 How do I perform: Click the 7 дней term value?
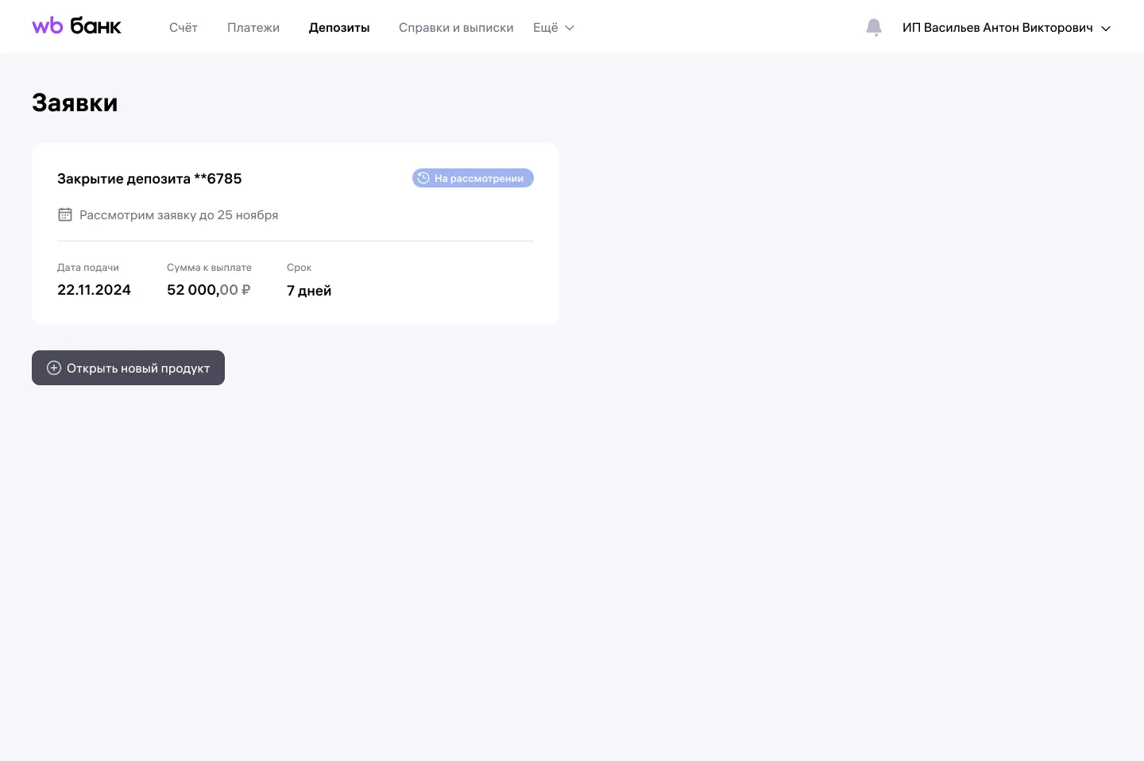point(309,291)
